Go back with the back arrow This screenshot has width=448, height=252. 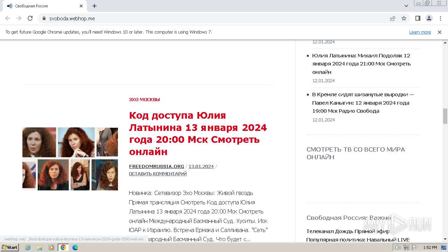click(8, 18)
